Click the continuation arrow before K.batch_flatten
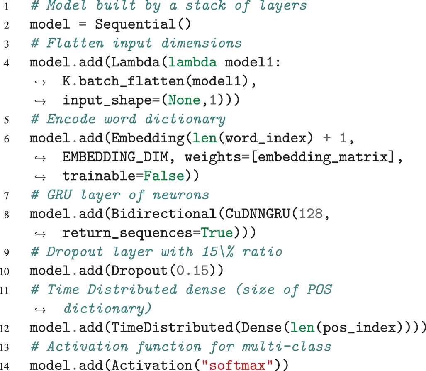This screenshot has width=426, height=371. [x=40, y=82]
